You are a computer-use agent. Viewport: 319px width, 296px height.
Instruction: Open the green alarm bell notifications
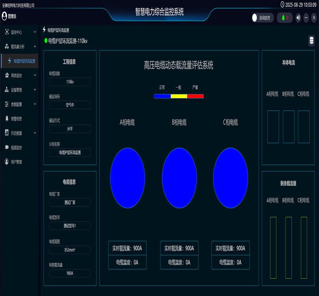(x=284, y=18)
